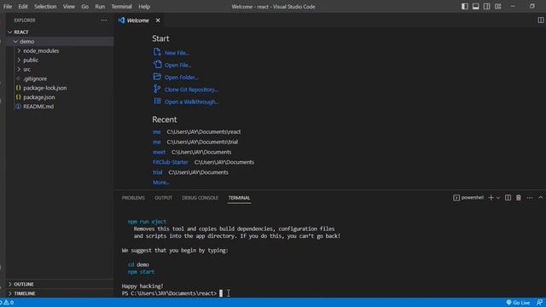546x307 pixels.
Task: Open the Help menu
Action: coord(144,7)
